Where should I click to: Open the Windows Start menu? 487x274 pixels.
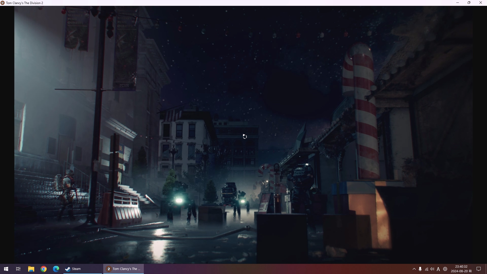tap(6, 269)
